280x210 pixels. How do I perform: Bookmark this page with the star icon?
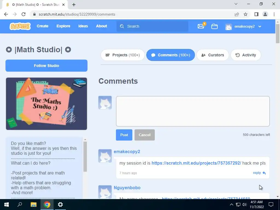click(246, 14)
